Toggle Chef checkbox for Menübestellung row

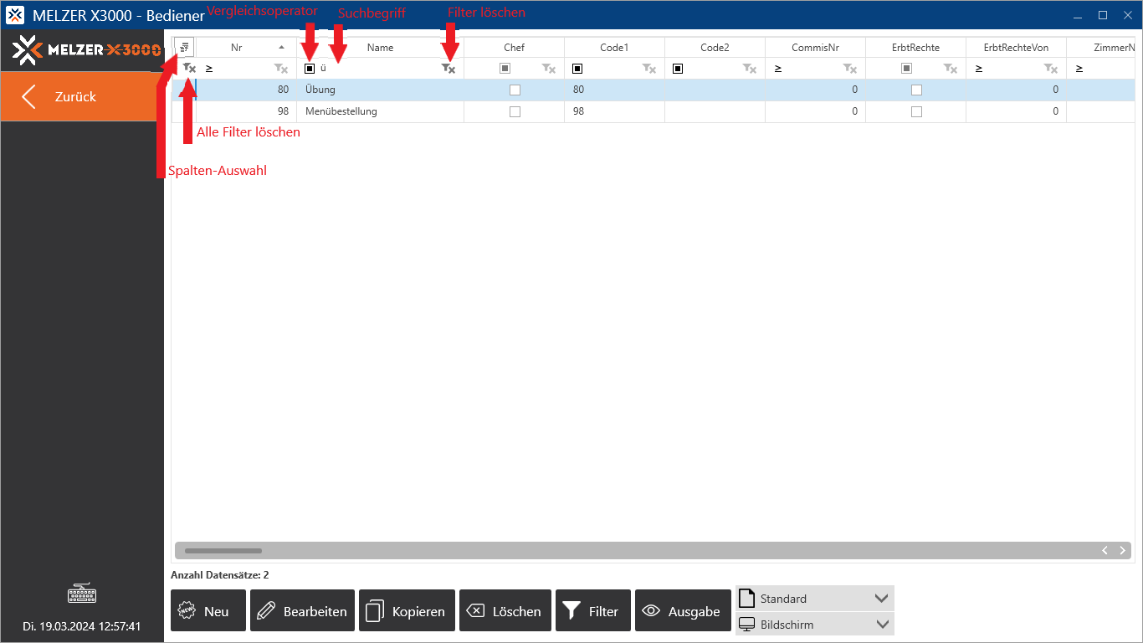point(515,111)
